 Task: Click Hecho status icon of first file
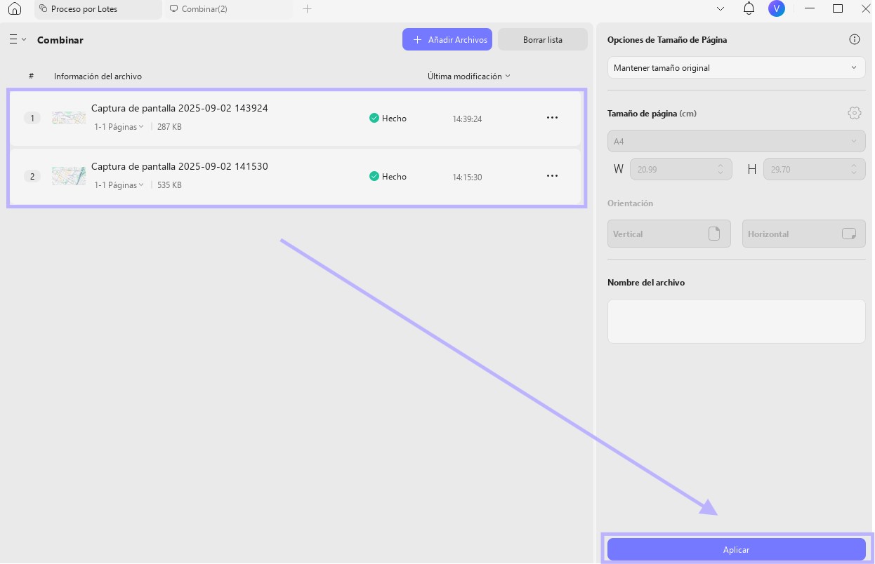point(374,118)
